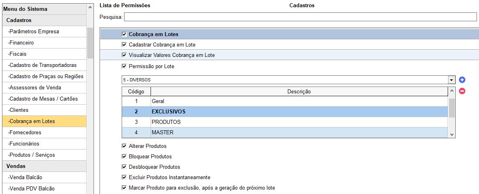Viewport: 479px width, 194px height.
Task: Click the lote table scroll-up arrow
Action: coord(452,91)
